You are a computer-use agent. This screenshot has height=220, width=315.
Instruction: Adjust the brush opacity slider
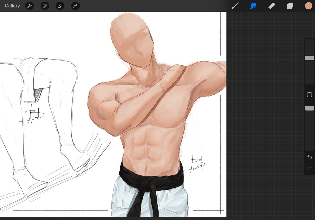(309, 108)
